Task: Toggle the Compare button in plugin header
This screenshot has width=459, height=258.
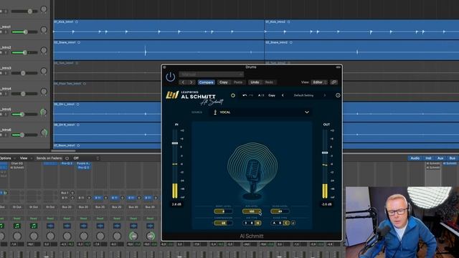Action: coord(206,82)
